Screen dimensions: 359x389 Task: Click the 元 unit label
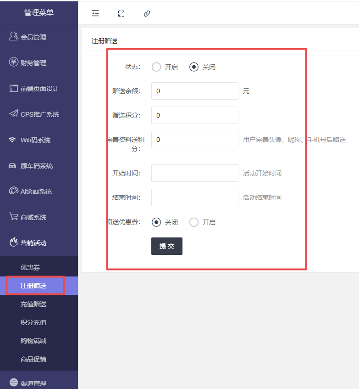pyautogui.click(x=246, y=91)
